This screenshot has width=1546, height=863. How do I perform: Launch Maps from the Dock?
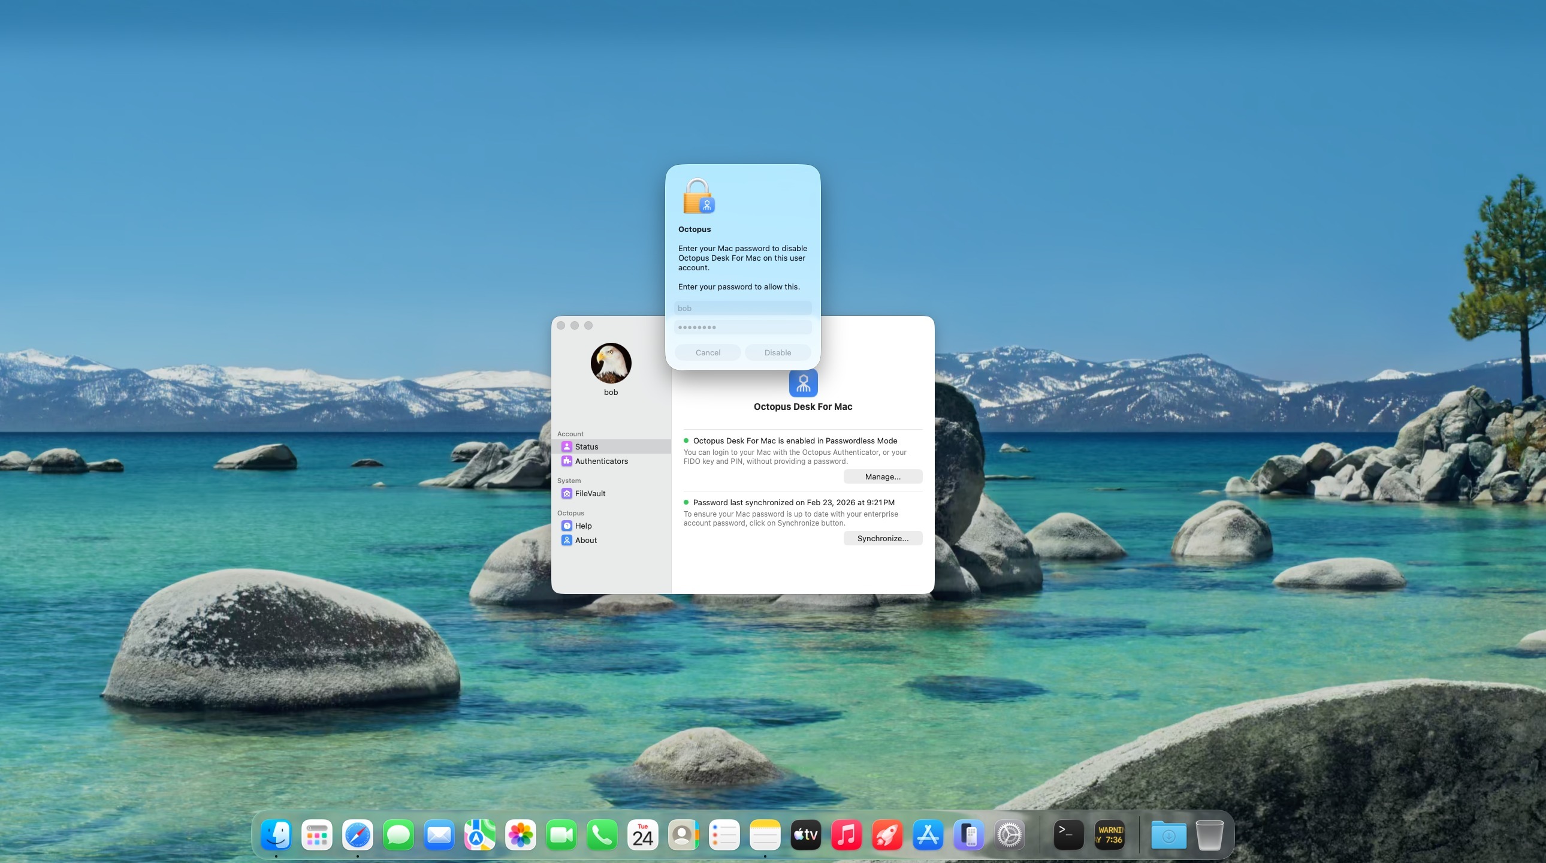(x=480, y=835)
